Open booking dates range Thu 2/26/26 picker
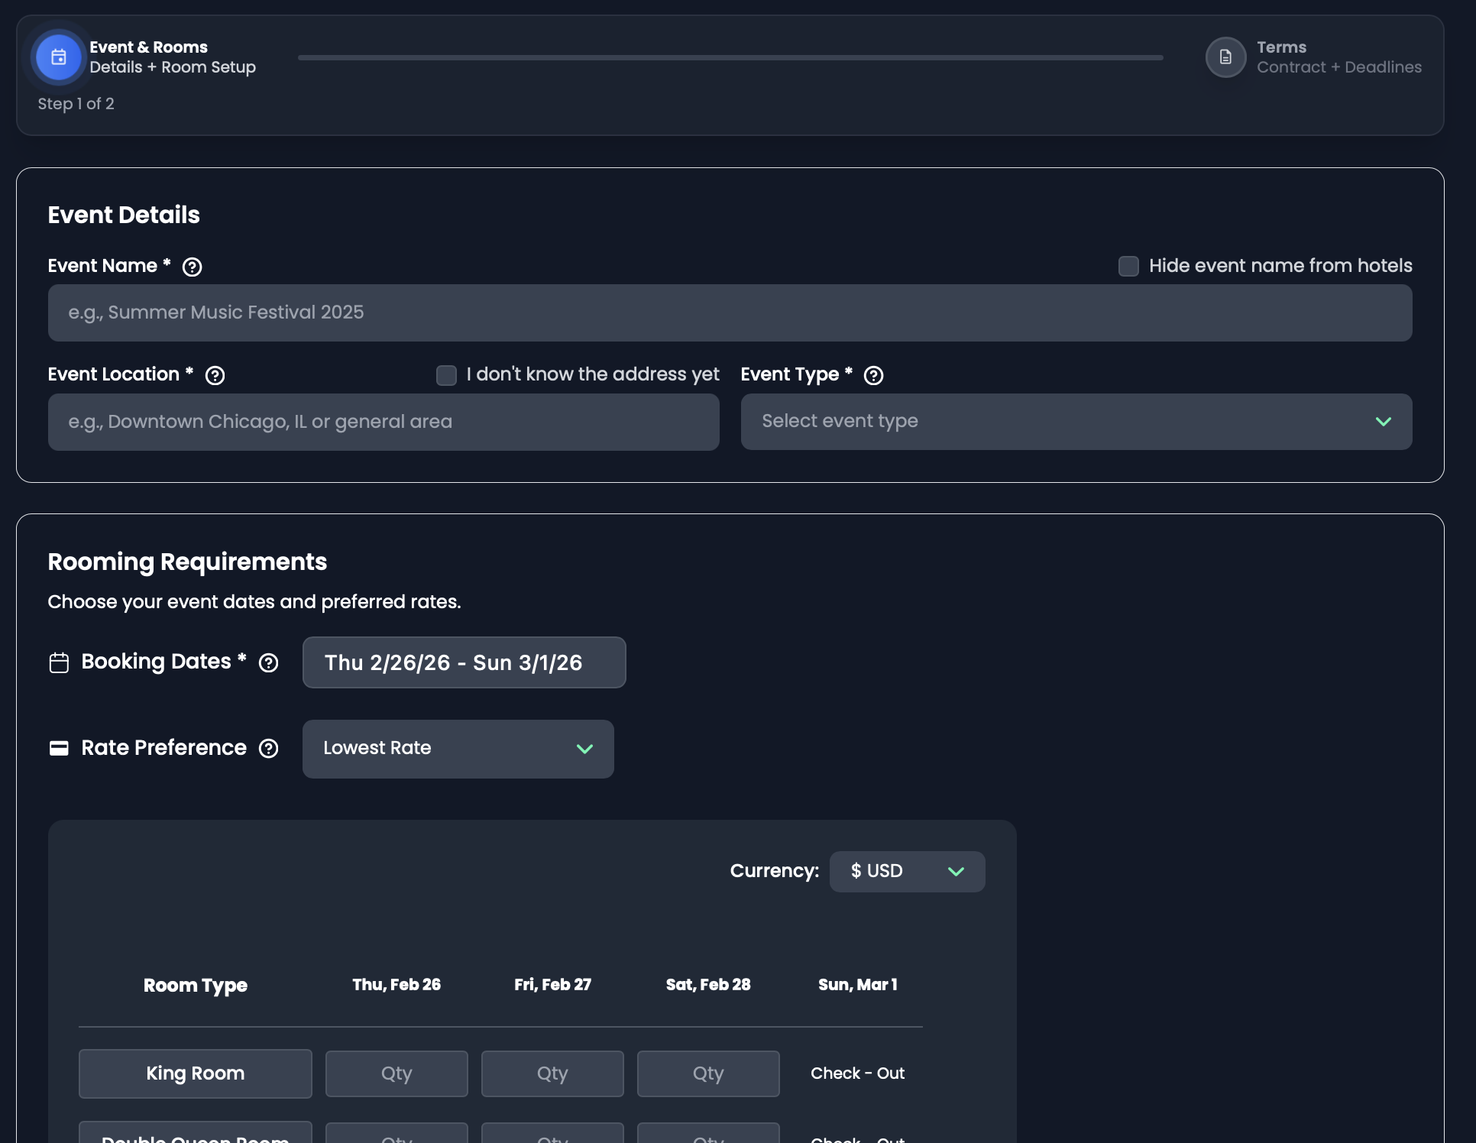 click(464, 662)
